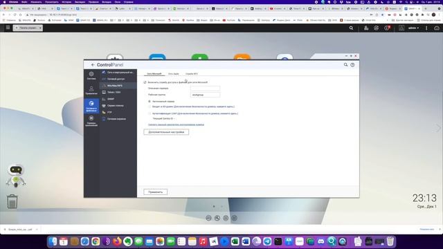The height and width of the screenshot is (249, 443).
Task: Close the Панель управления taskbar tab
Action: click(x=40, y=28)
